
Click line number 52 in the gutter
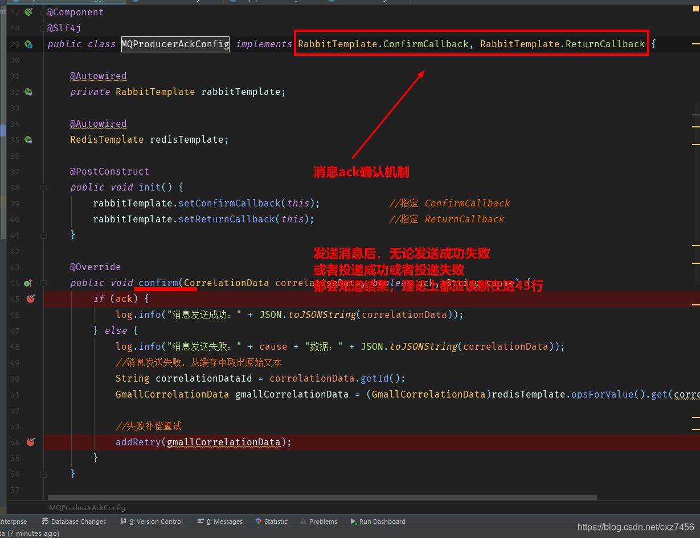click(14, 410)
